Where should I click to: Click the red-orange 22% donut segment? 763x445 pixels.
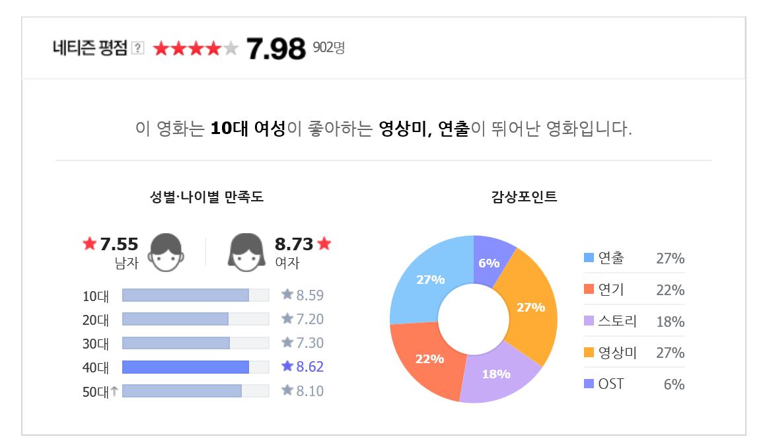pyautogui.click(x=425, y=359)
